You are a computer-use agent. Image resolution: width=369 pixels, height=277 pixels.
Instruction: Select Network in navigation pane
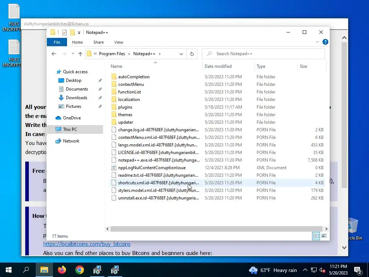tap(71, 141)
